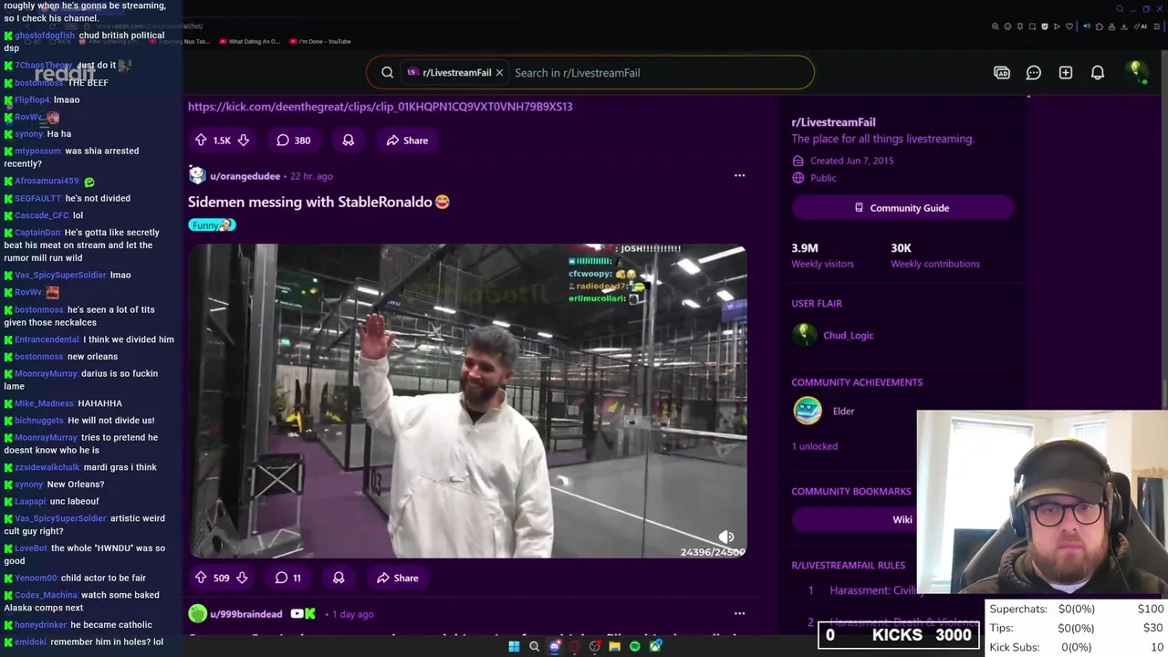Open the user avatar menu

(1135, 72)
